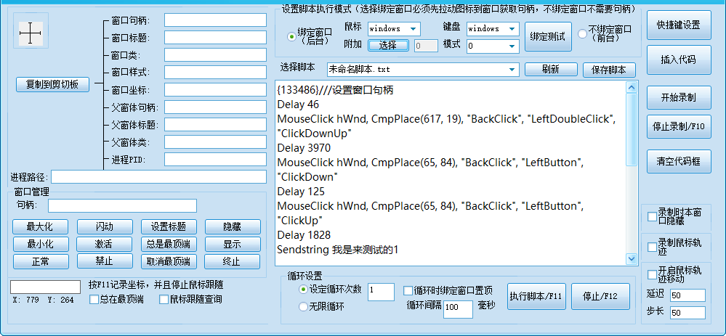Focus the 窗口标题 input field

pos(215,38)
